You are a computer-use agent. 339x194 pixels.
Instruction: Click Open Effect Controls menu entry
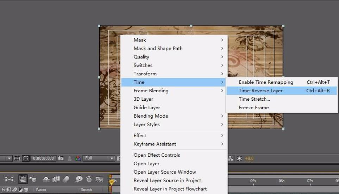(157, 155)
